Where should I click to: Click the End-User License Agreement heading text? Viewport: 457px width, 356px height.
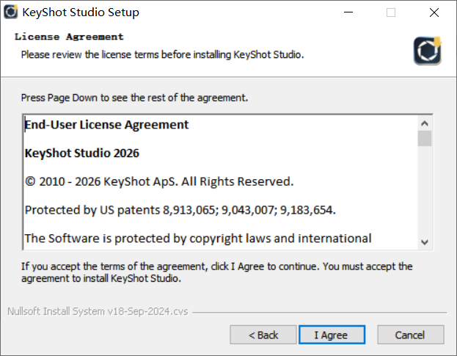tap(106, 125)
